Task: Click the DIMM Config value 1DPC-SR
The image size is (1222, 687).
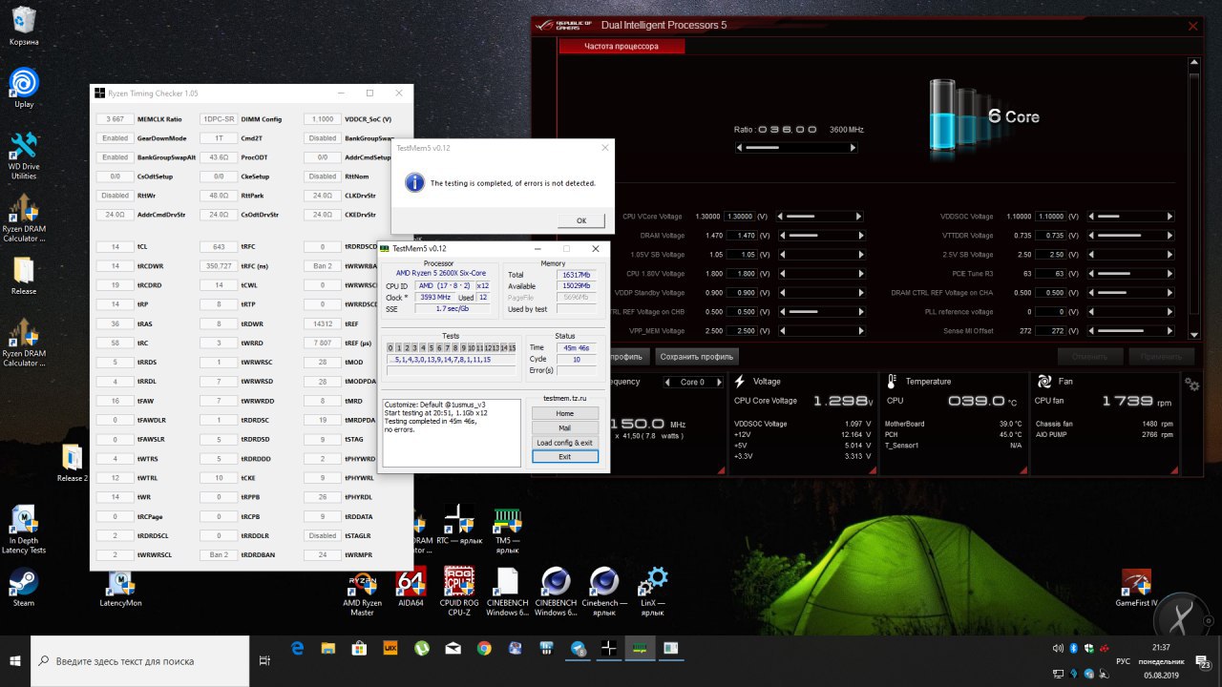Action: (x=219, y=119)
